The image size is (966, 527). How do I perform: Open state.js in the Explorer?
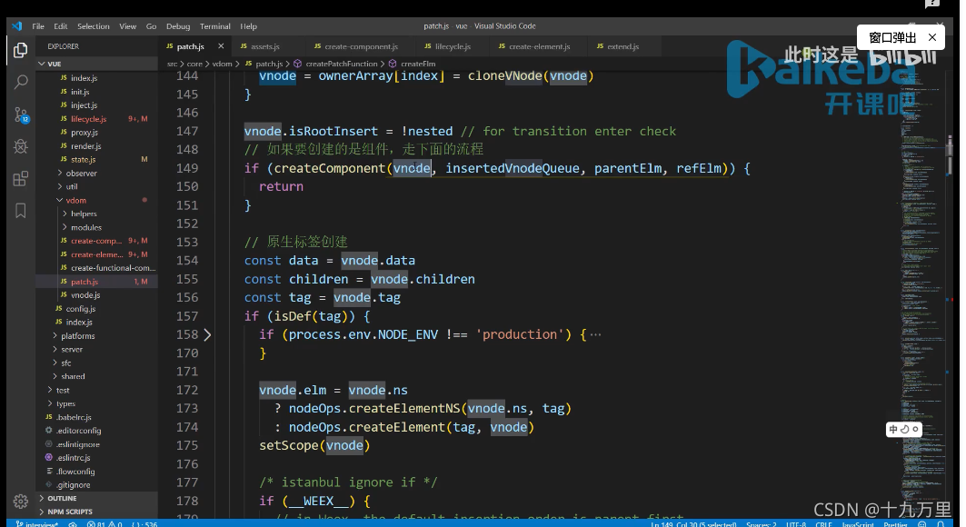[84, 159]
